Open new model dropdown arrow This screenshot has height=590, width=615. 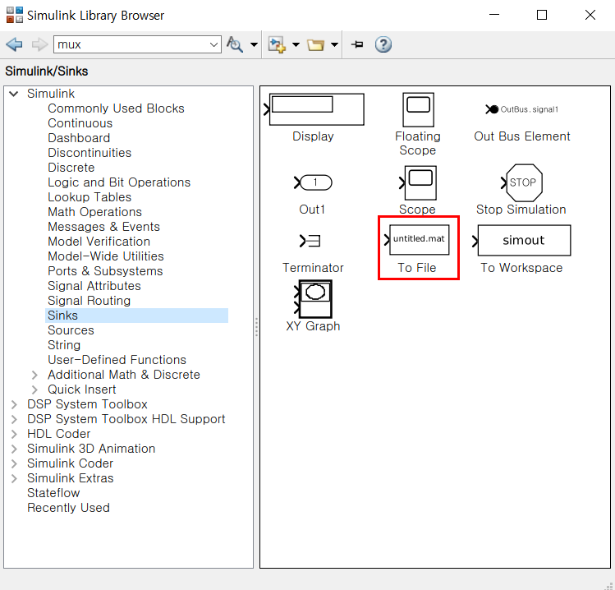pos(296,44)
